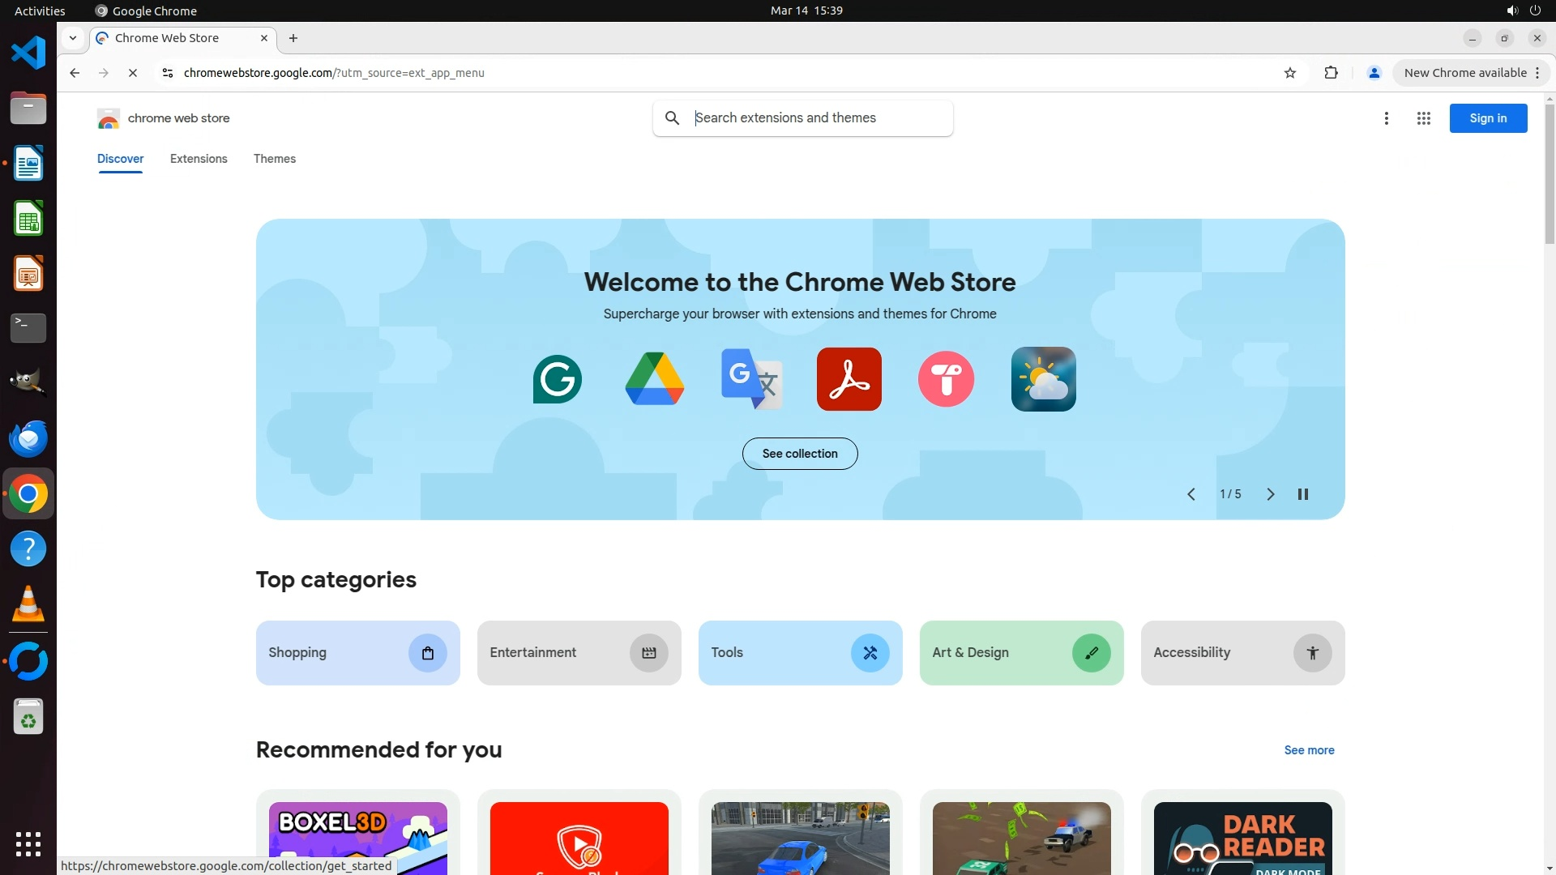The height and width of the screenshot is (875, 1556).
Task: Expand the tab search dropdown arrow
Action: click(x=73, y=38)
